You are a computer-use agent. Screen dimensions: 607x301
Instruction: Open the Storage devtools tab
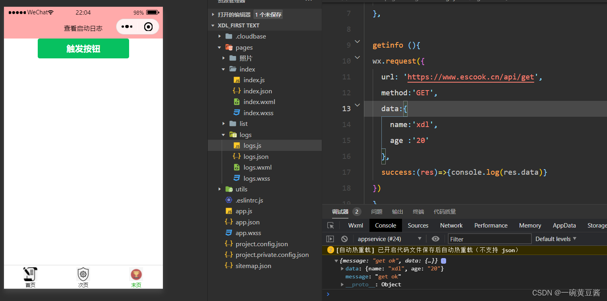coord(597,225)
